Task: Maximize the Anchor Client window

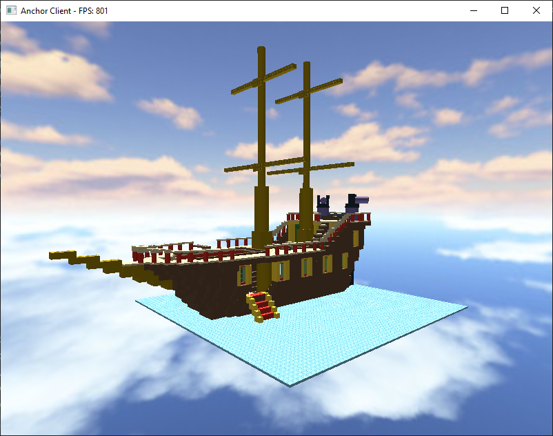Action: (505, 10)
